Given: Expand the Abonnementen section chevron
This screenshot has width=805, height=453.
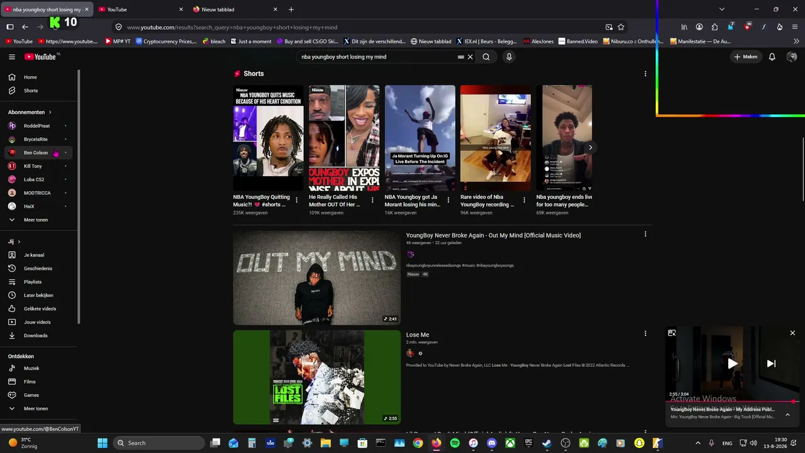Looking at the screenshot, I should (50, 112).
